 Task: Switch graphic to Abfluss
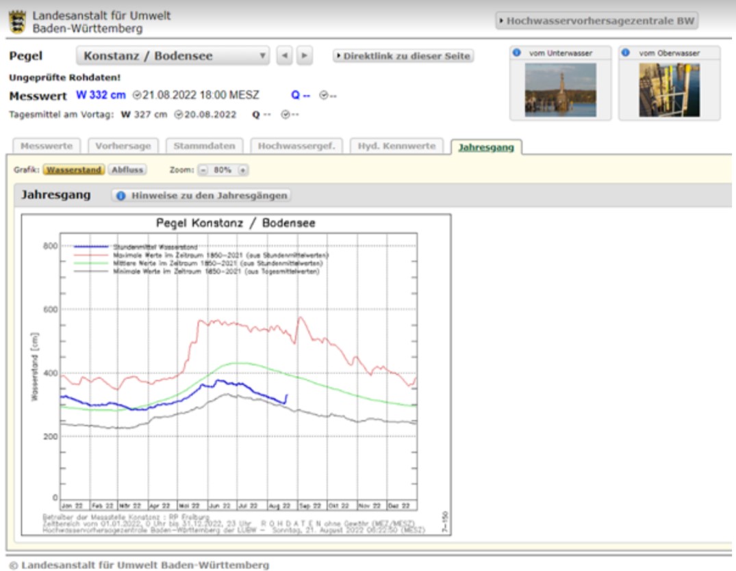(x=127, y=170)
